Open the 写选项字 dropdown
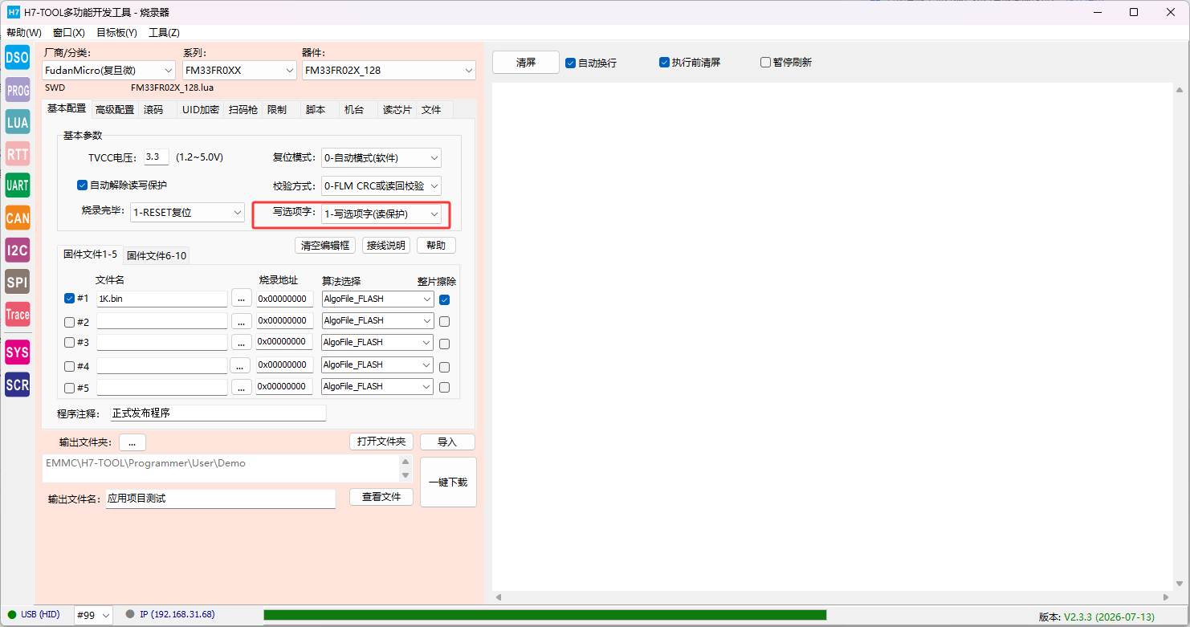Screen dimensions: 1190x627 (381, 214)
